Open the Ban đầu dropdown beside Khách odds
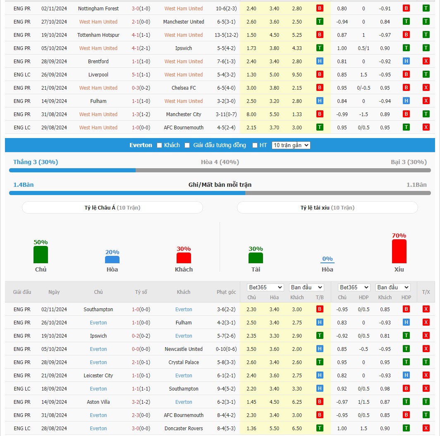Image resolution: width=440 pixels, height=436 pixels. click(x=306, y=287)
